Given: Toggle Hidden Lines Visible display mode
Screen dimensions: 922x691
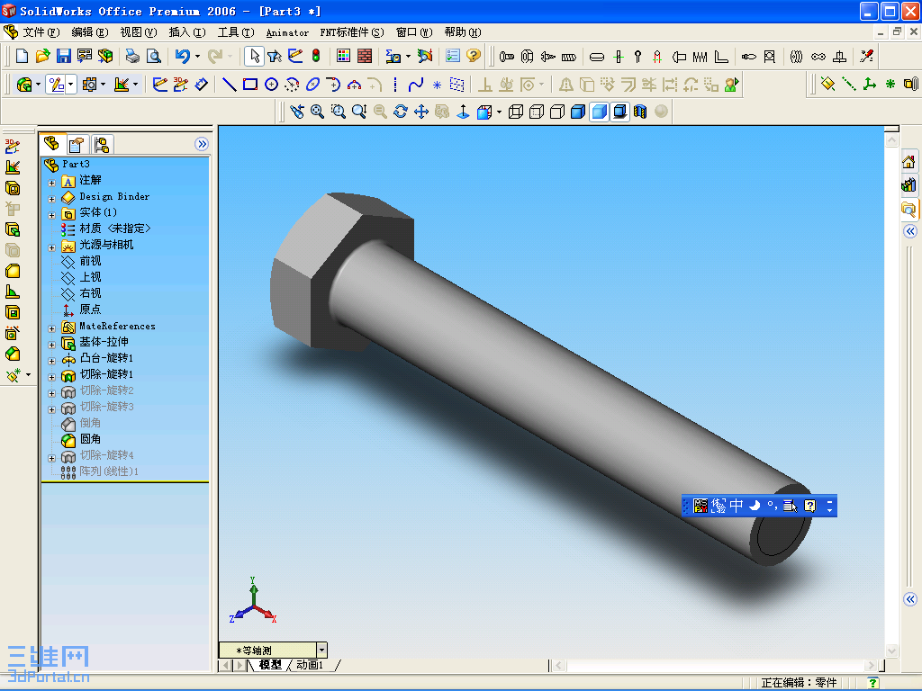Looking at the screenshot, I should pyautogui.click(x=537, y=112).
